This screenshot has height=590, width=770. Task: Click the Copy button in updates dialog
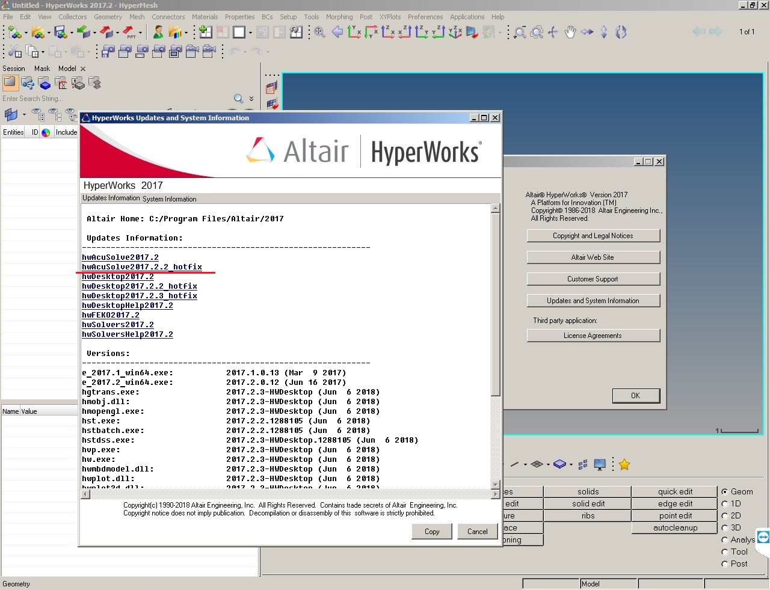(x=432, y=532)
